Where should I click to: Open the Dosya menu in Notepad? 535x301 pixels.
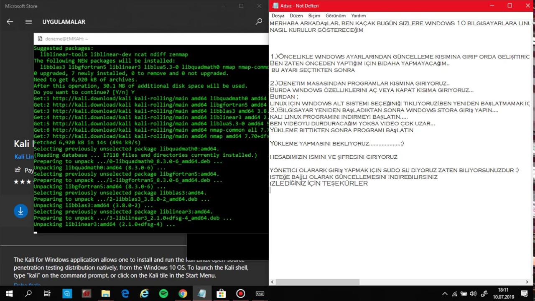click(278, 15)
